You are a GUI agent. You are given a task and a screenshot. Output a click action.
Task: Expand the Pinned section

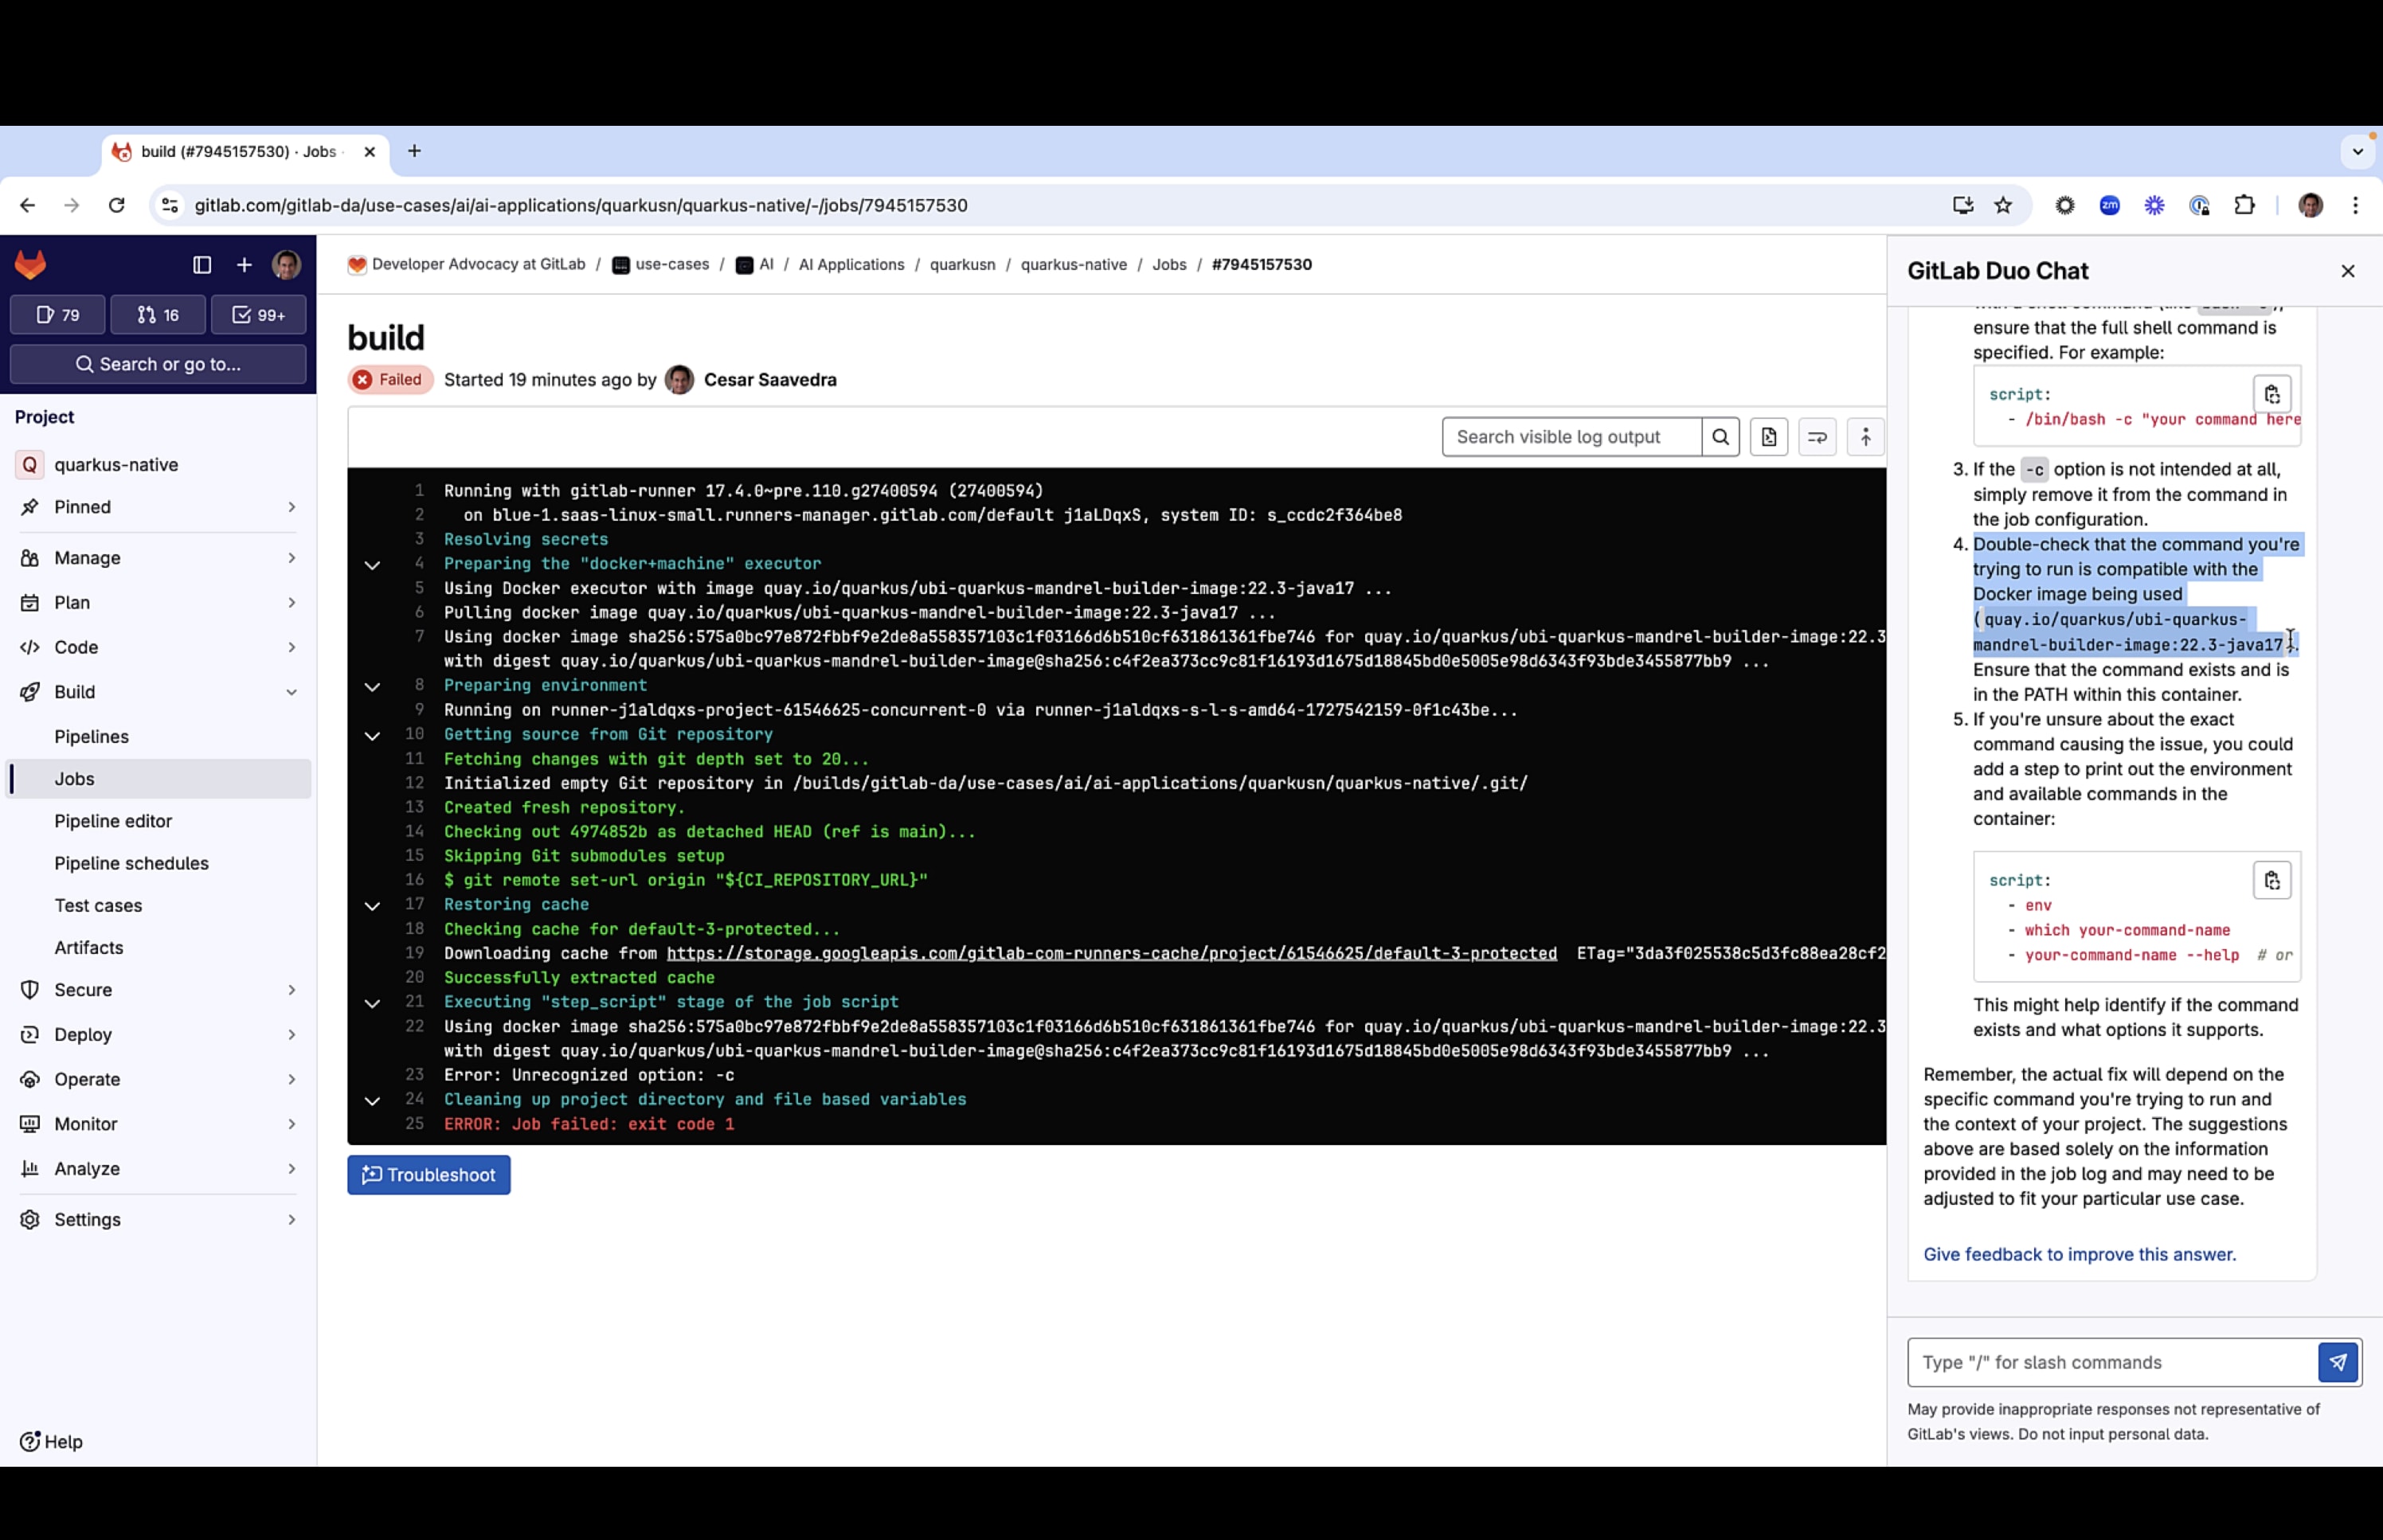(158, 507)
